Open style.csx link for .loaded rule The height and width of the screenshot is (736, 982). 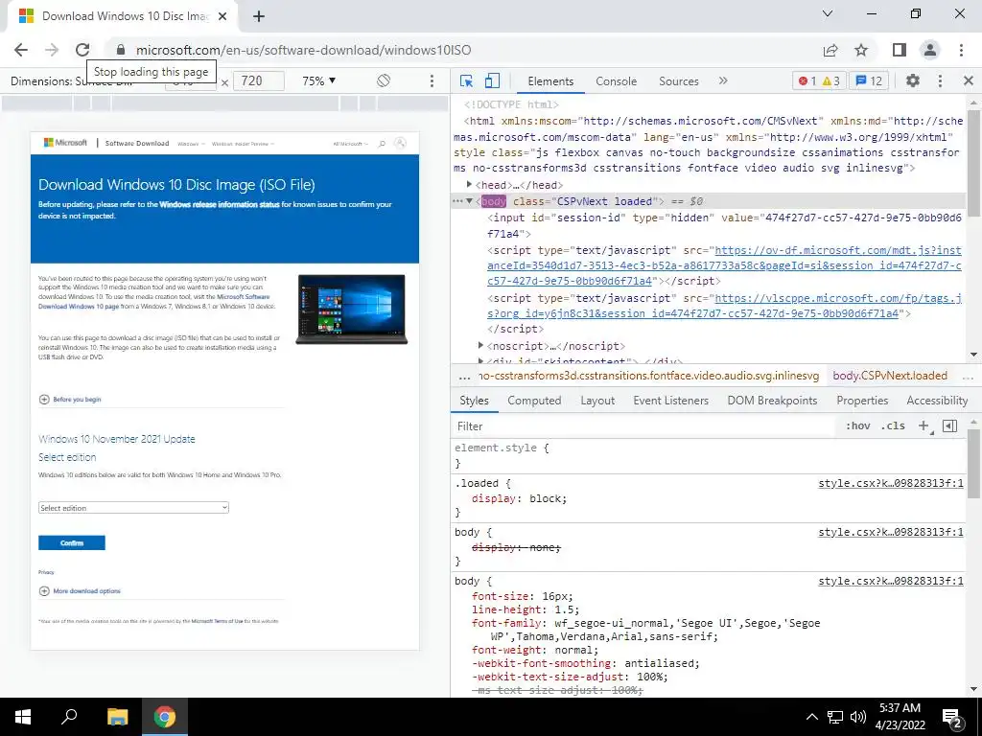click(891, 483)
